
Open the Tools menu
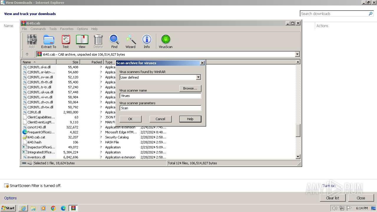pyautogui.click(x=53, y=29)
